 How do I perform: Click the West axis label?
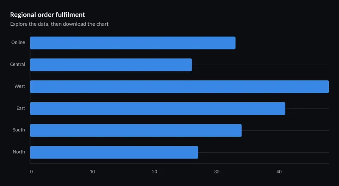tap(19, 86)
